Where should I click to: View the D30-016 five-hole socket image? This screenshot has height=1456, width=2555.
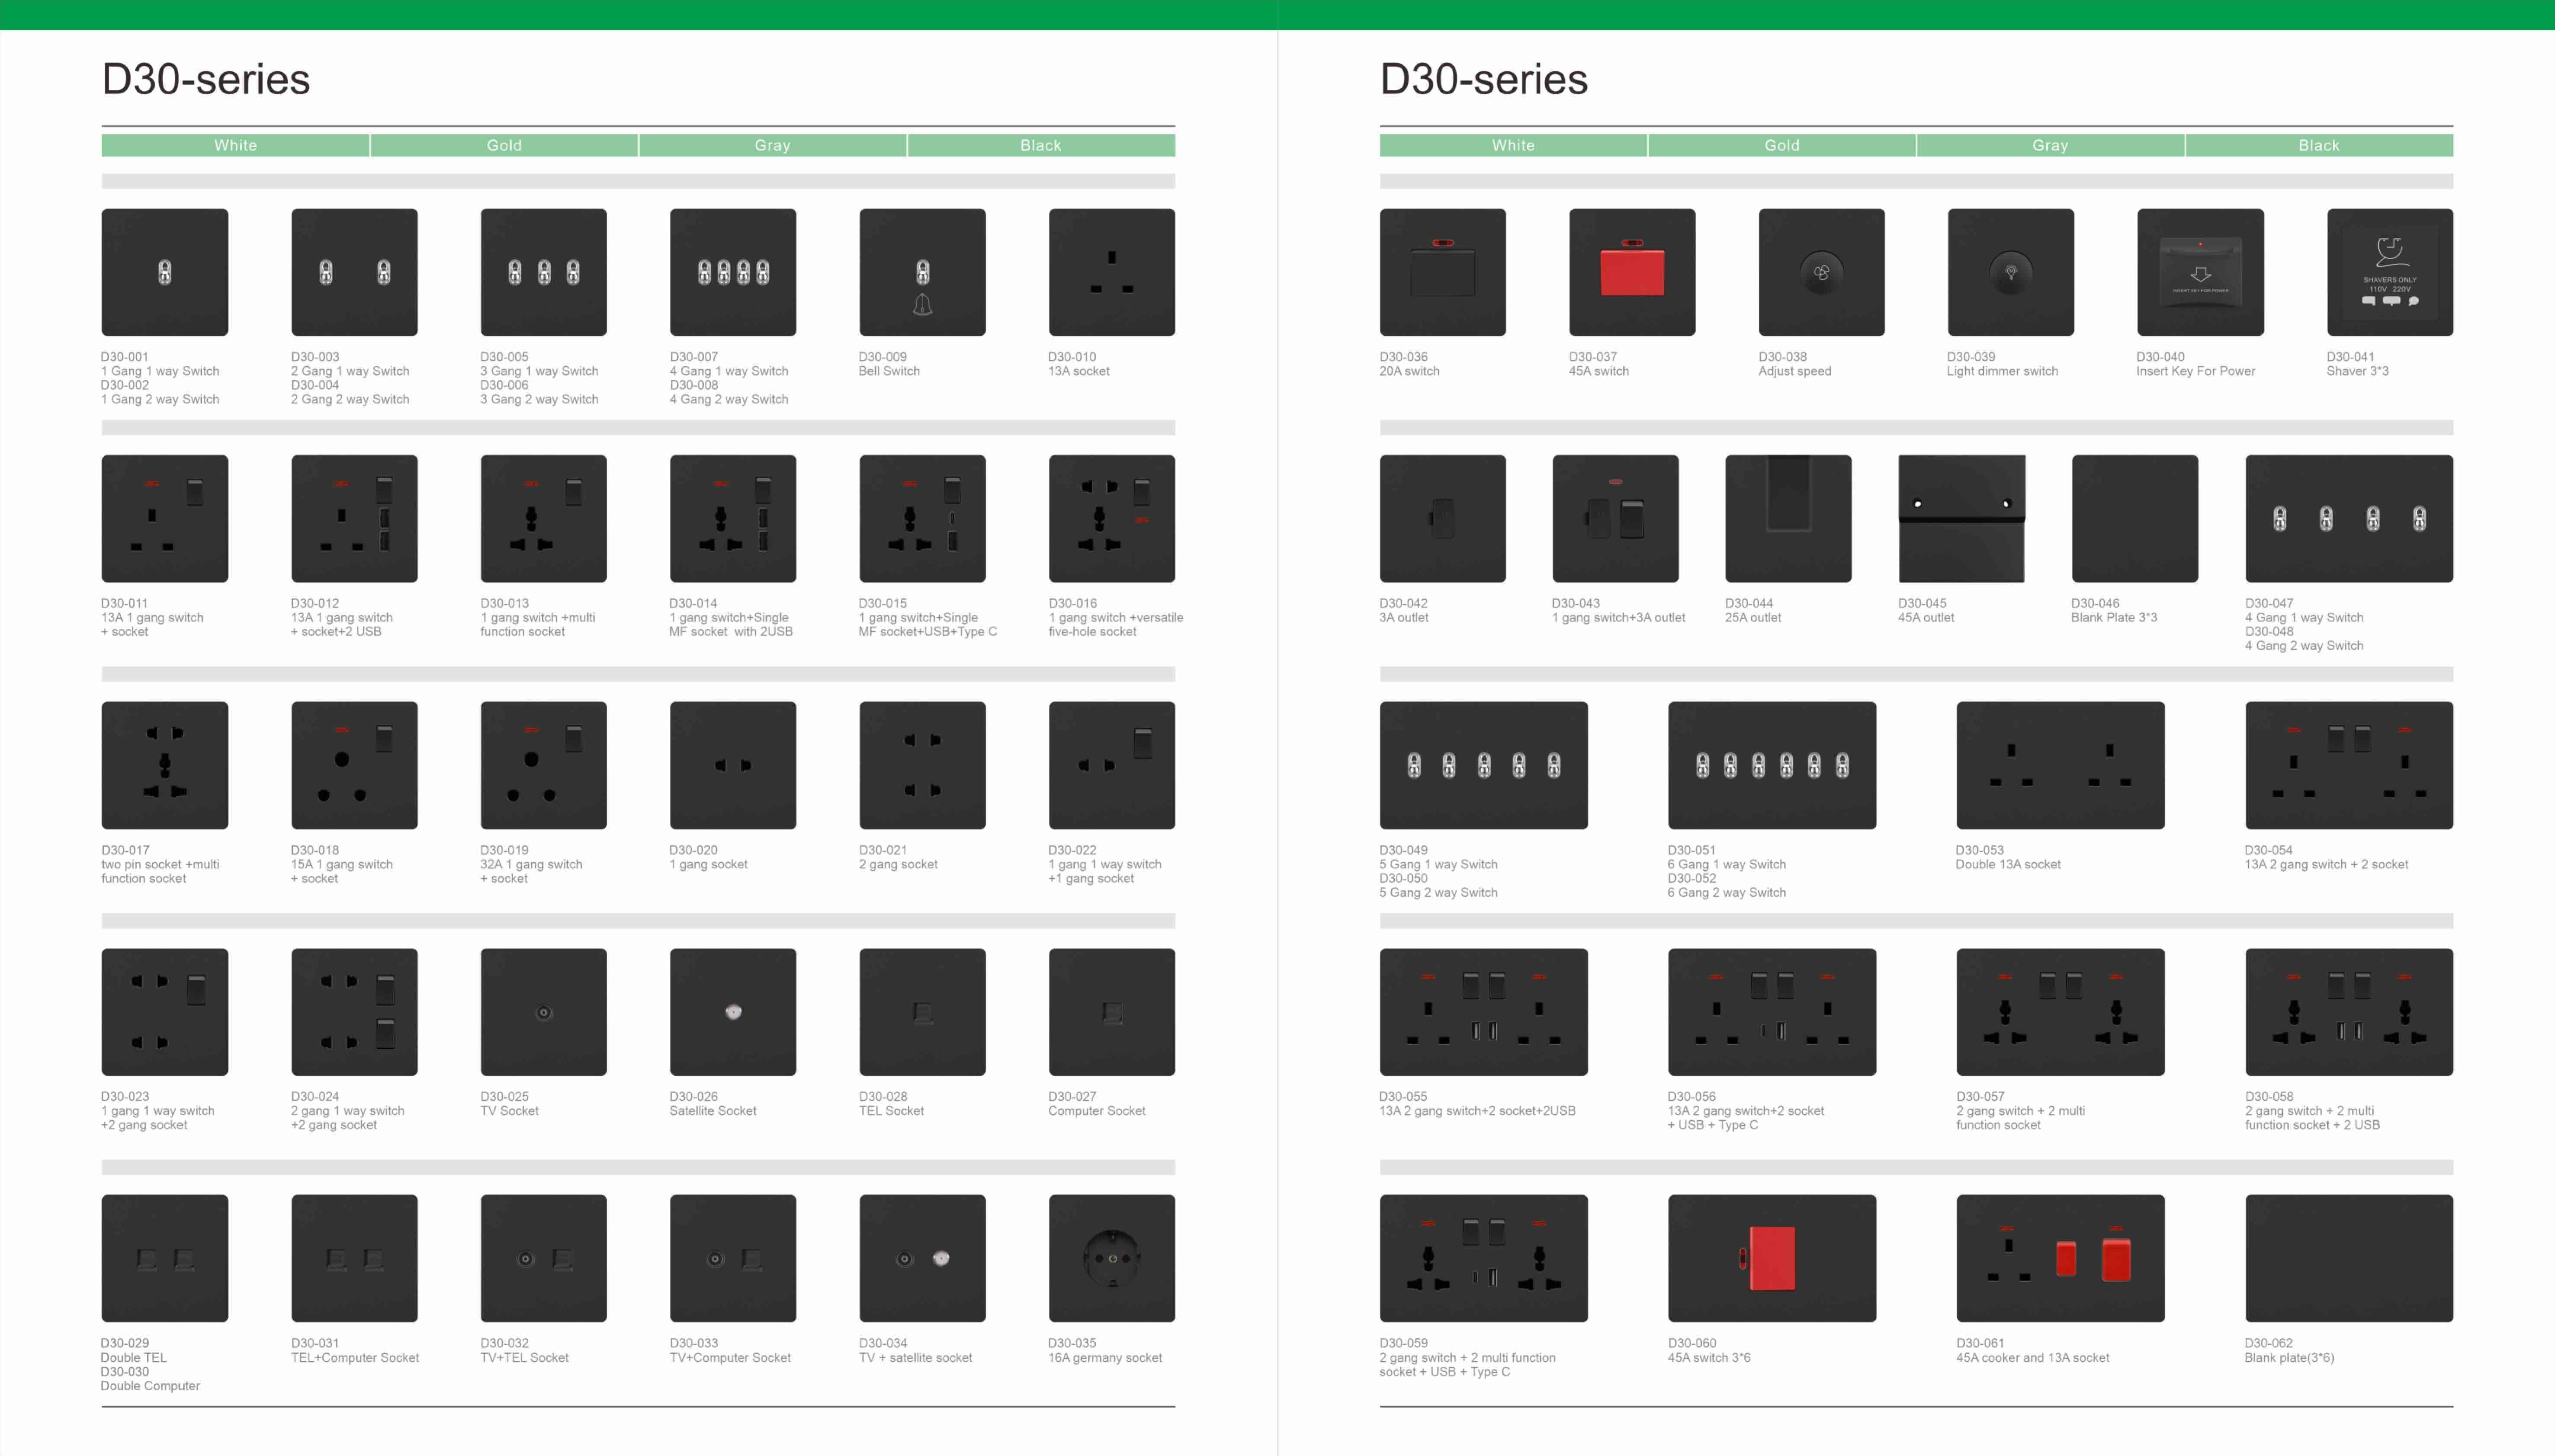1111,518
